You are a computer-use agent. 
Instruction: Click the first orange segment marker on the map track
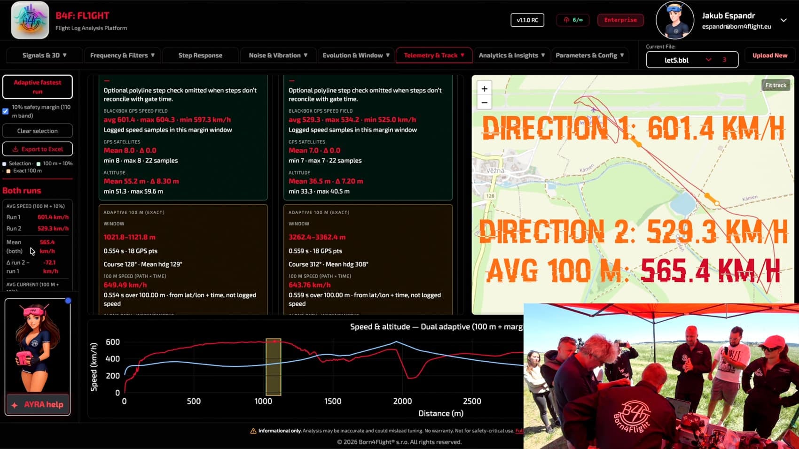tap(635, 142)
